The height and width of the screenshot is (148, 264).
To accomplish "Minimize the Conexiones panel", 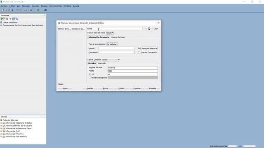I will tap(42, 15).
